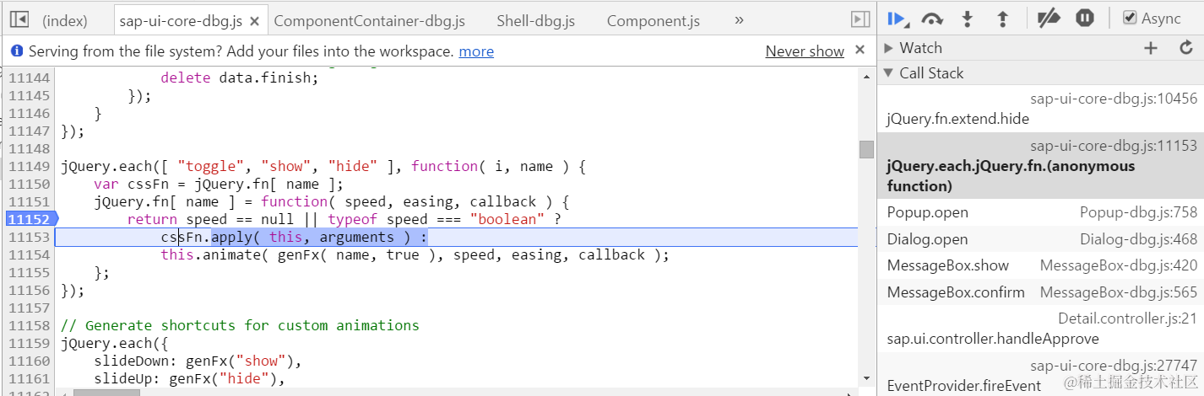Click the Never show link

[805, 51]
